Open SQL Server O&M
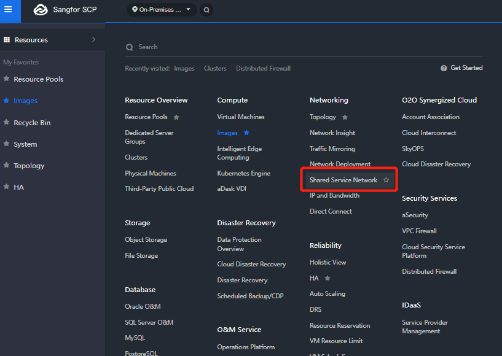Screen dimensions: 502x356 pyautogui.click(x=149, y=322)
